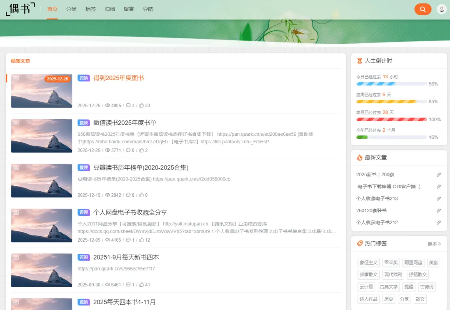The width and height of the screenshot is (450, 310).
Task: Open article 豆瓣读书历年榜单(2020-2025合集)
Action: pyautogui.click(x=141, y=167)
